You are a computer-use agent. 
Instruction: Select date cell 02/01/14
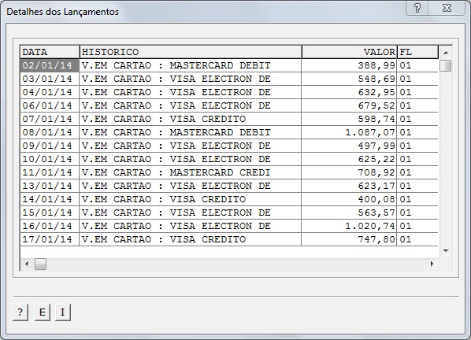(x=50, y=65)
